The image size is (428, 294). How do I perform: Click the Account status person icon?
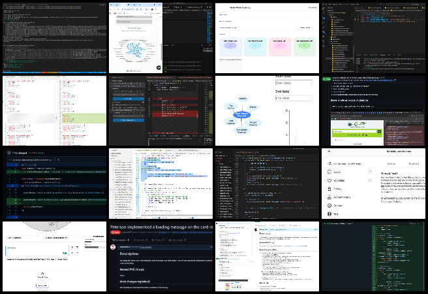(329, 197)
